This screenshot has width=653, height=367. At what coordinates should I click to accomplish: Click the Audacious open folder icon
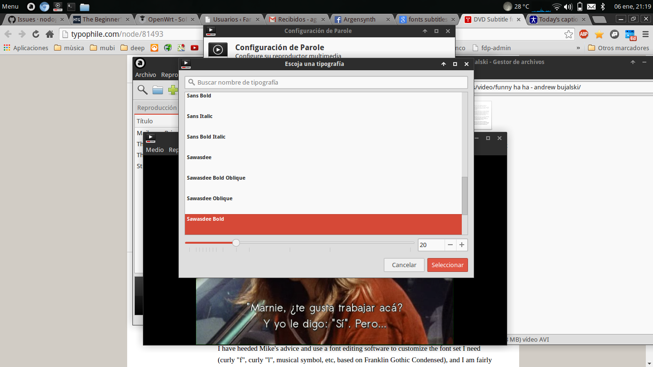click(158, 90)
